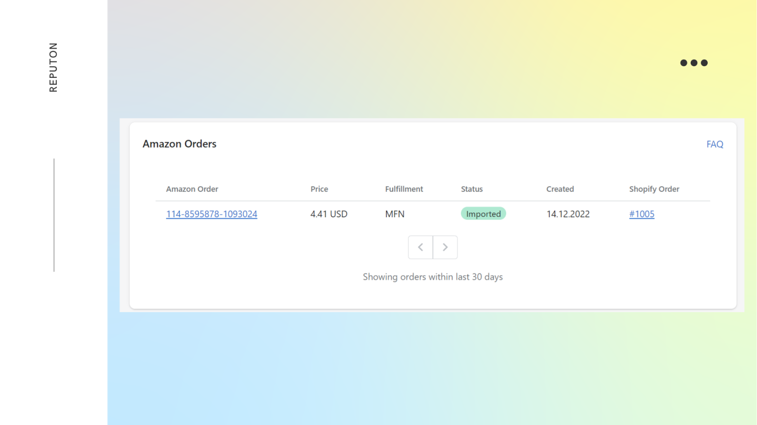Click the Shopify Order column header

pos(654,189)
